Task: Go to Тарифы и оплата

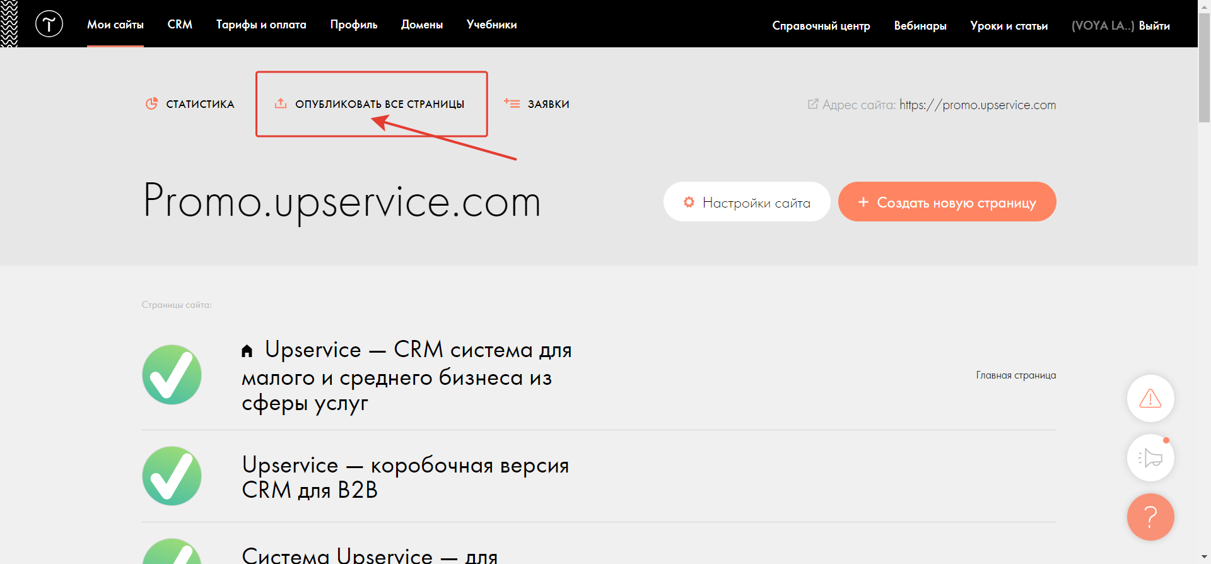Action: 261,25
